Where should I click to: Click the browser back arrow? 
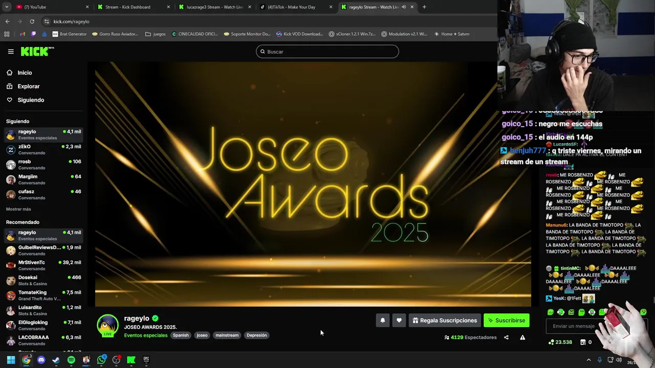7,21
